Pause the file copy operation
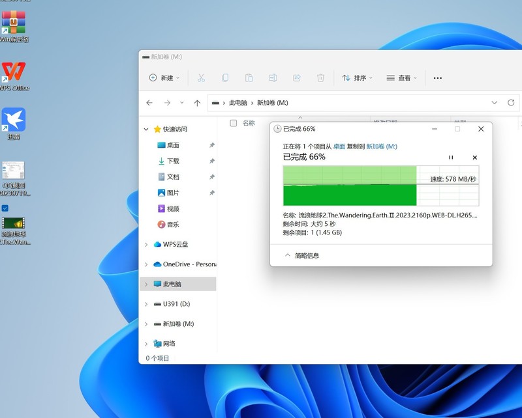522x418 pixels. [x=450, y=157]
